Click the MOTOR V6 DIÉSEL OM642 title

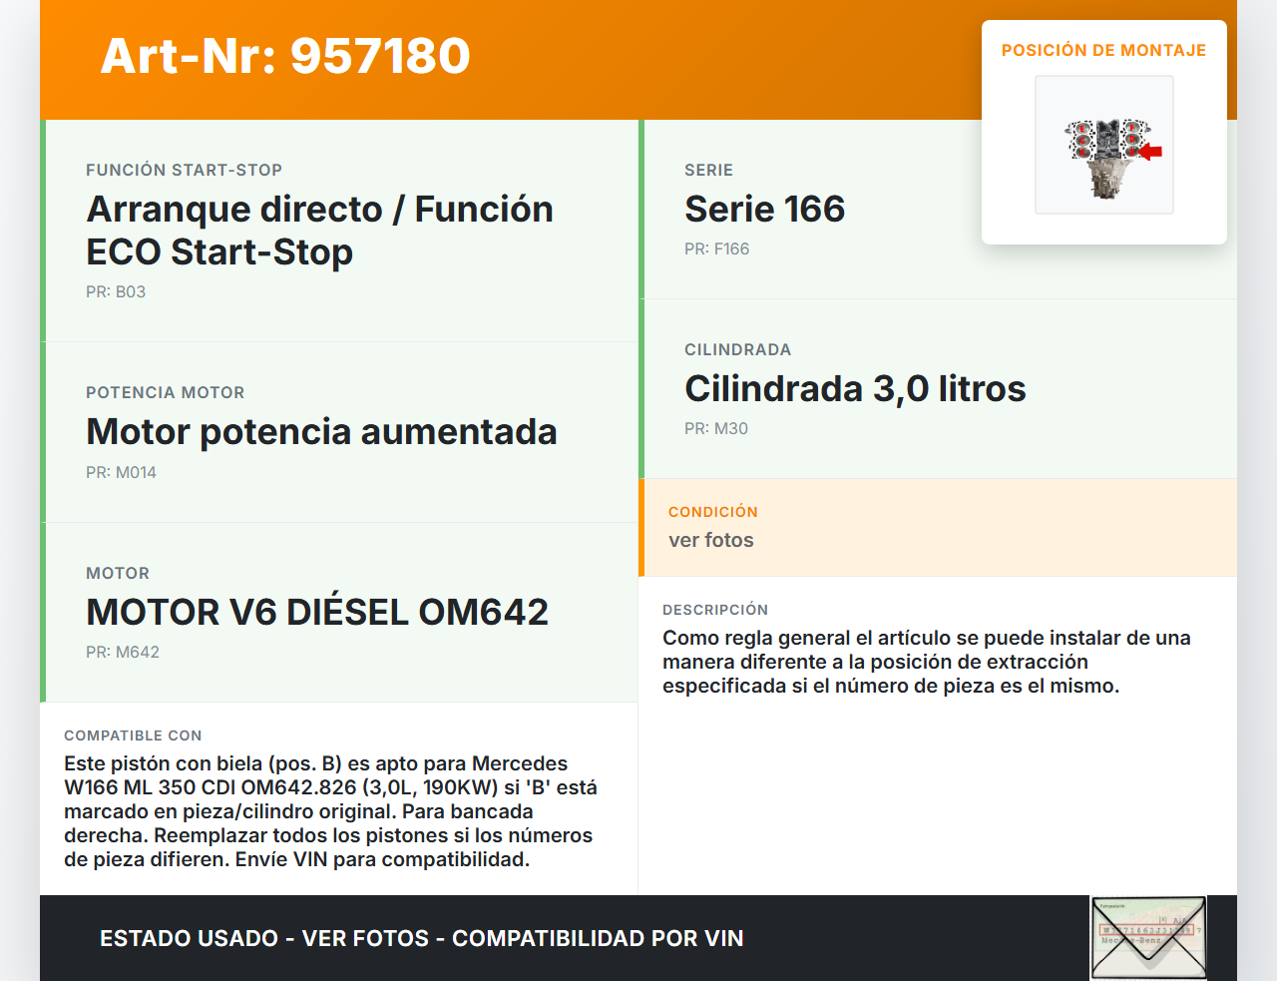tap(317, 612)
